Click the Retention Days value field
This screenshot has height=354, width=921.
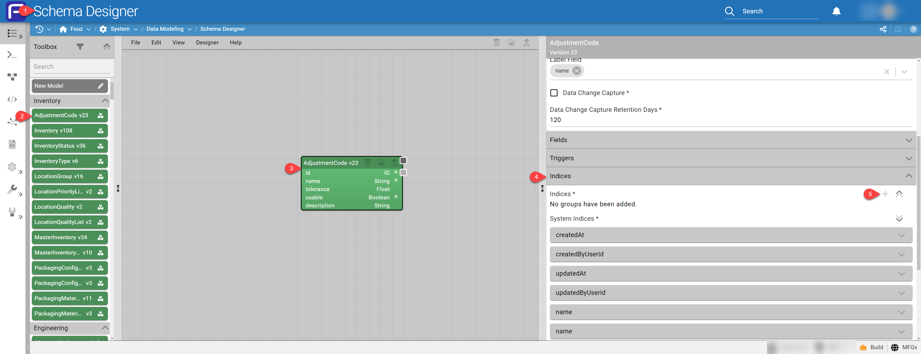tap(731, 120)
